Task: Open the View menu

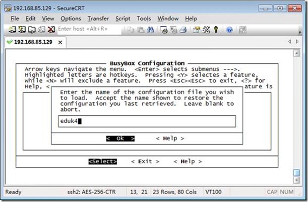Action: coord(48,19)
